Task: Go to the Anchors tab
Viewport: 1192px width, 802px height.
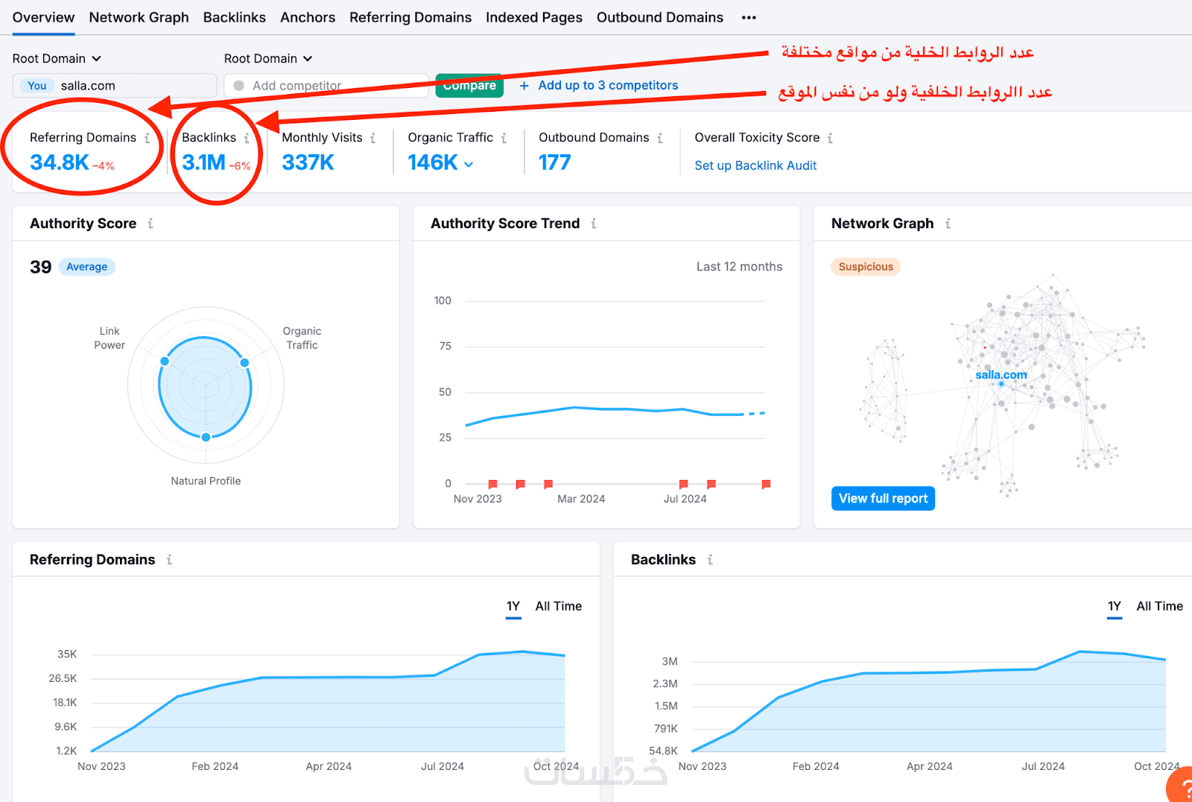Action: tap(308, 17)
